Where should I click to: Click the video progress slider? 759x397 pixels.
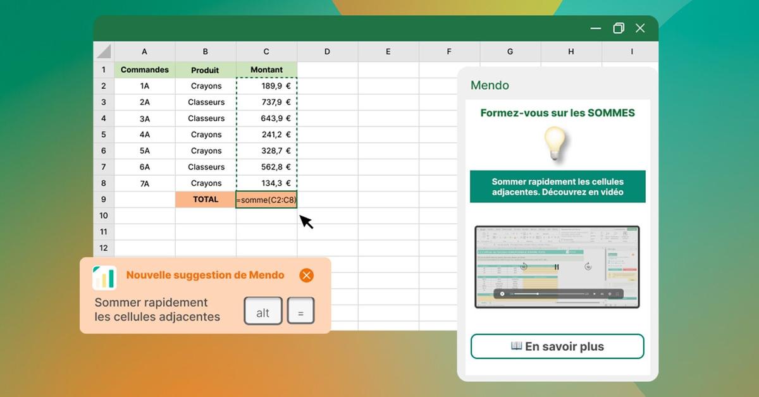(538, 294)
